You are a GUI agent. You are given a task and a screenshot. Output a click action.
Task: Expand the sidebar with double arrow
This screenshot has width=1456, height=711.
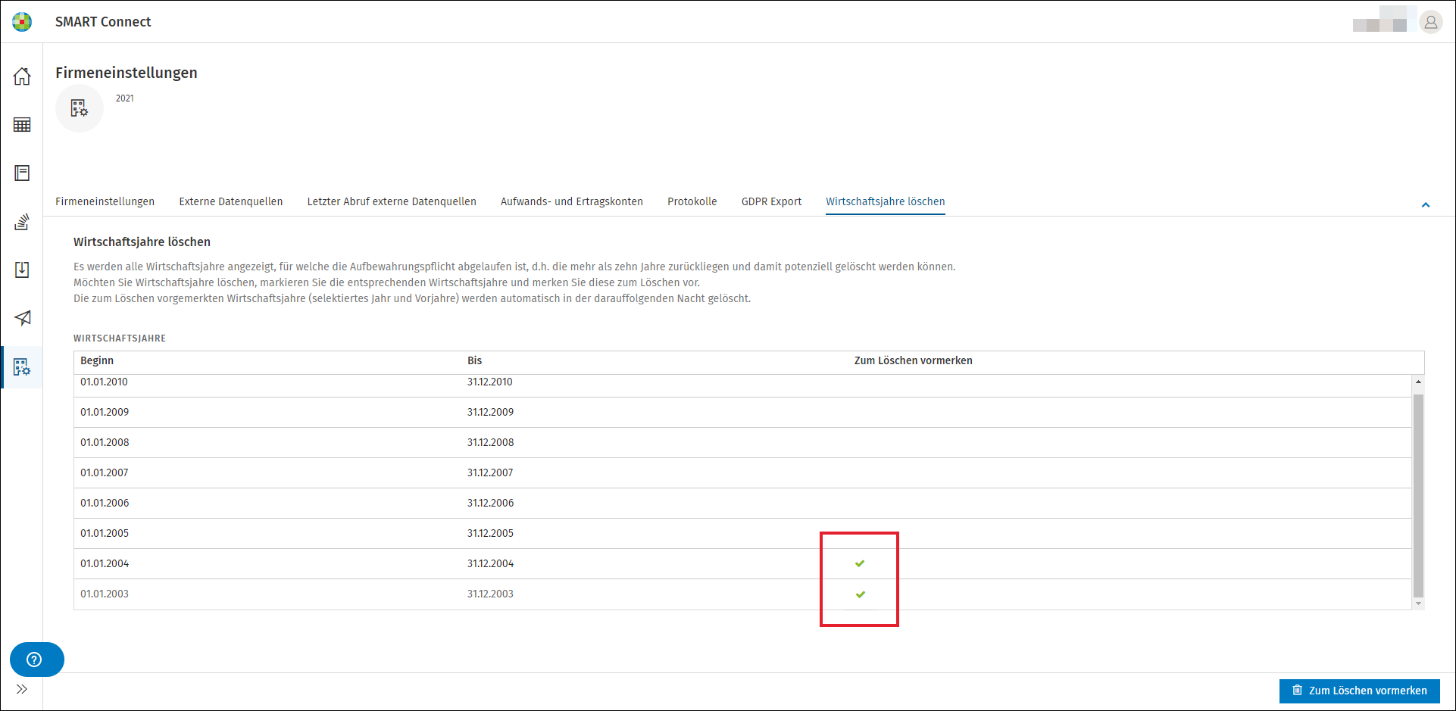[22, 689]
